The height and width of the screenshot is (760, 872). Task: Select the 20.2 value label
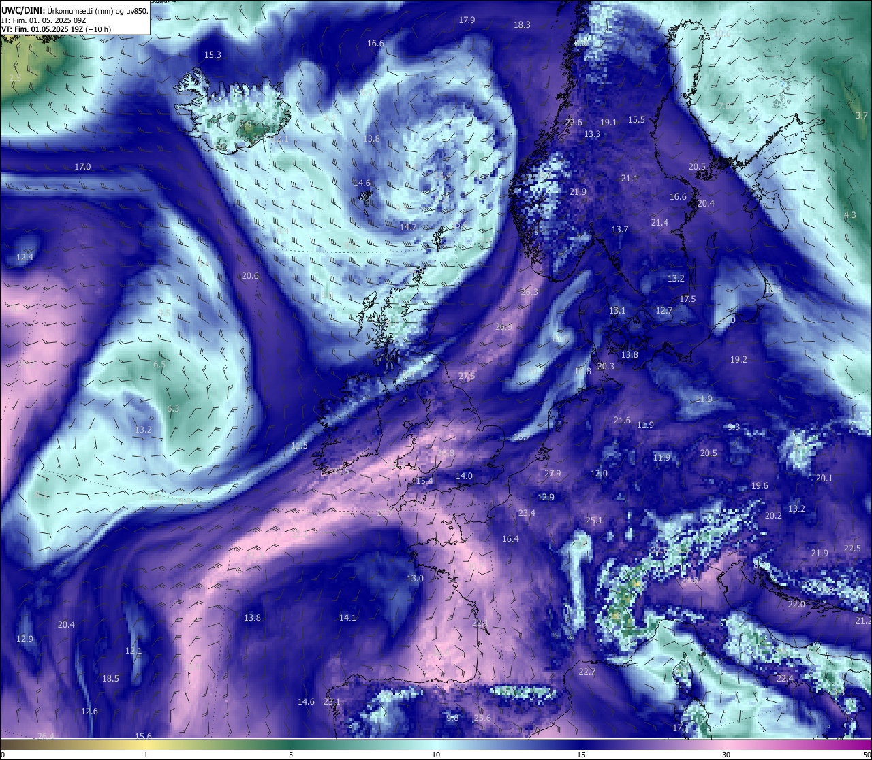point(773,515)
